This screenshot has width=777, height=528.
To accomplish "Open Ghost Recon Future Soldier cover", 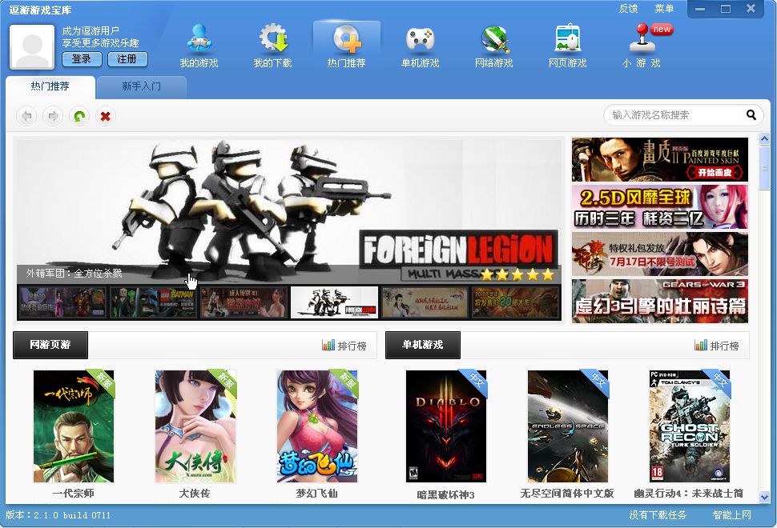I will coord(690,426).
